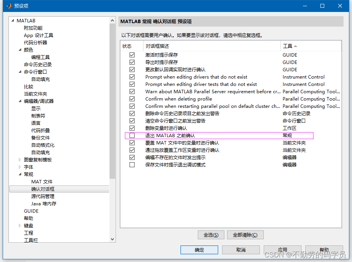Screen dimensions: 352x262
Task: Collapse the MATLAB root tree node
Action: [x=13, y=21]
